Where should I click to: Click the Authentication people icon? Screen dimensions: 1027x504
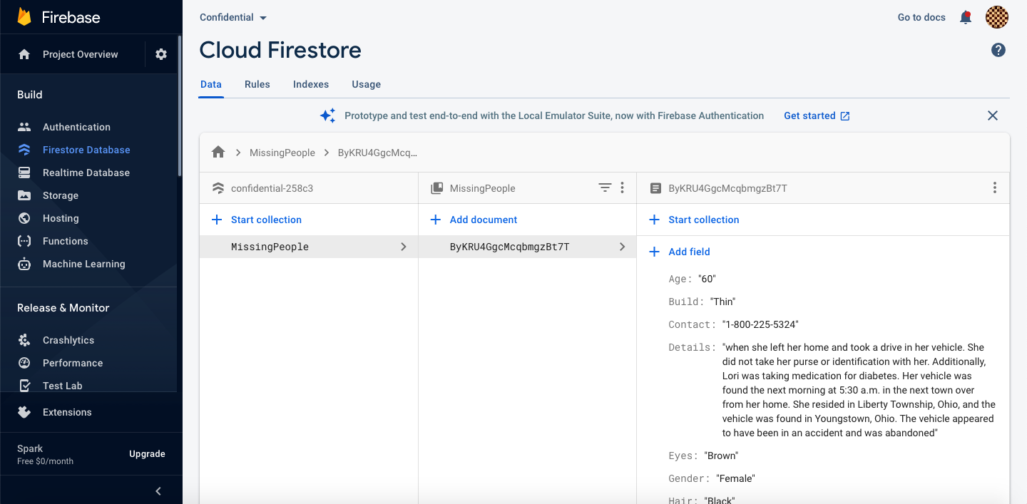(24, 127)
